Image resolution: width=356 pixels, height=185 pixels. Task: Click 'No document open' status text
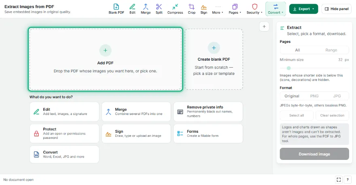[18, 180]
